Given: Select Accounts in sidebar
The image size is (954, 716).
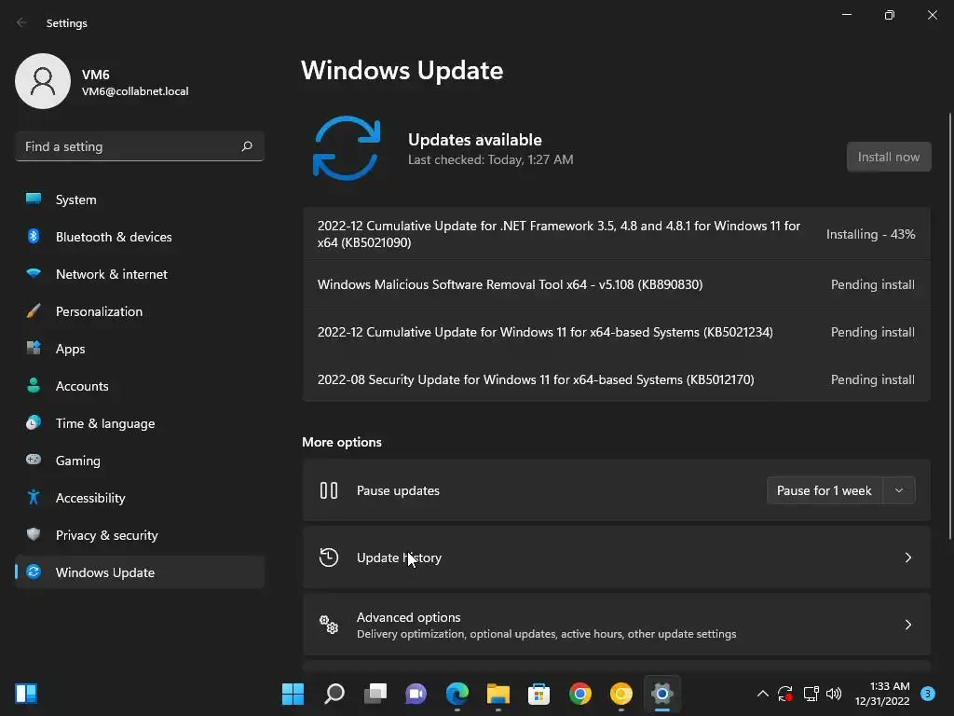Looking at the screenshot, I should tap(140, 385).
